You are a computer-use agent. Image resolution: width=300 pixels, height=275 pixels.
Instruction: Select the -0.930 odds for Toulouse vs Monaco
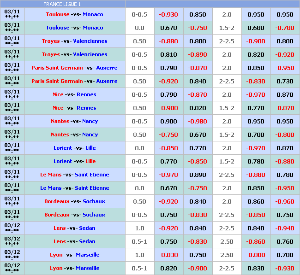(168, 14)
